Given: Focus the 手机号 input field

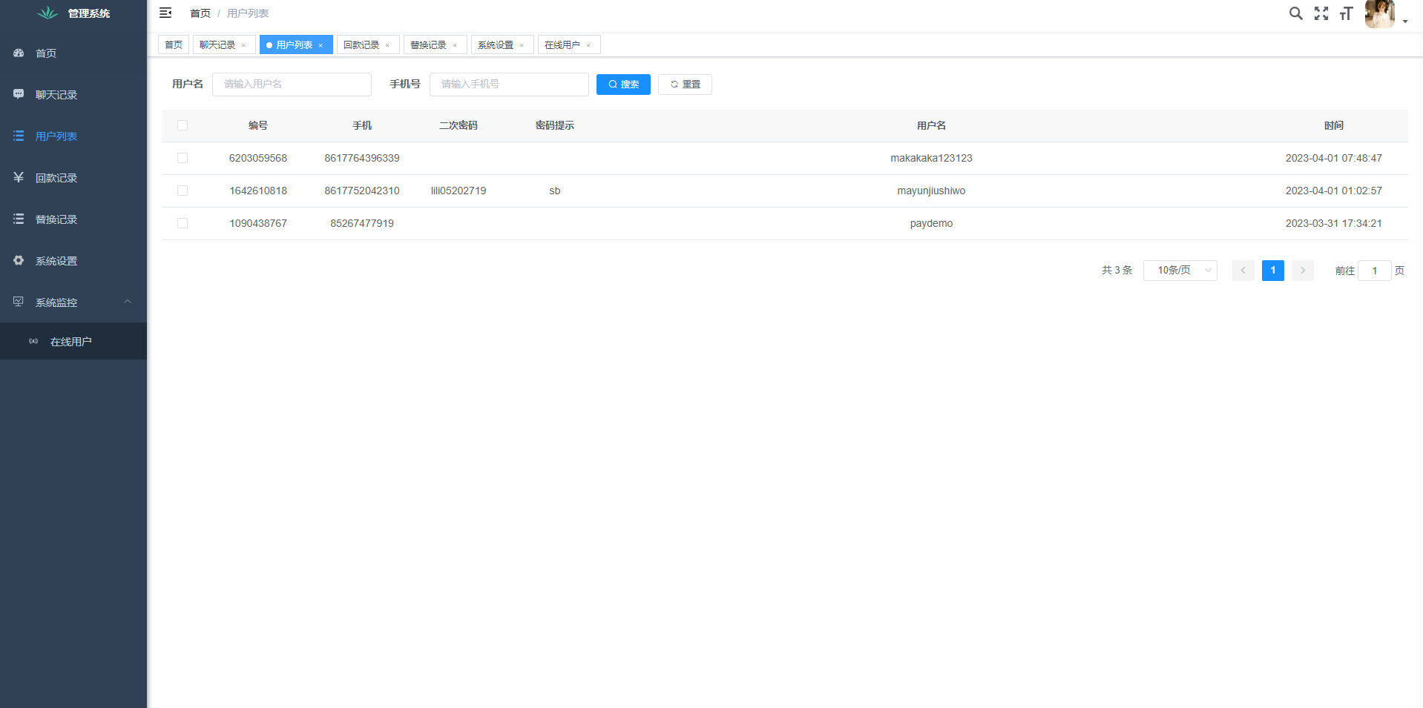Looking at the screenshot, I should click(x=509, y=85).
